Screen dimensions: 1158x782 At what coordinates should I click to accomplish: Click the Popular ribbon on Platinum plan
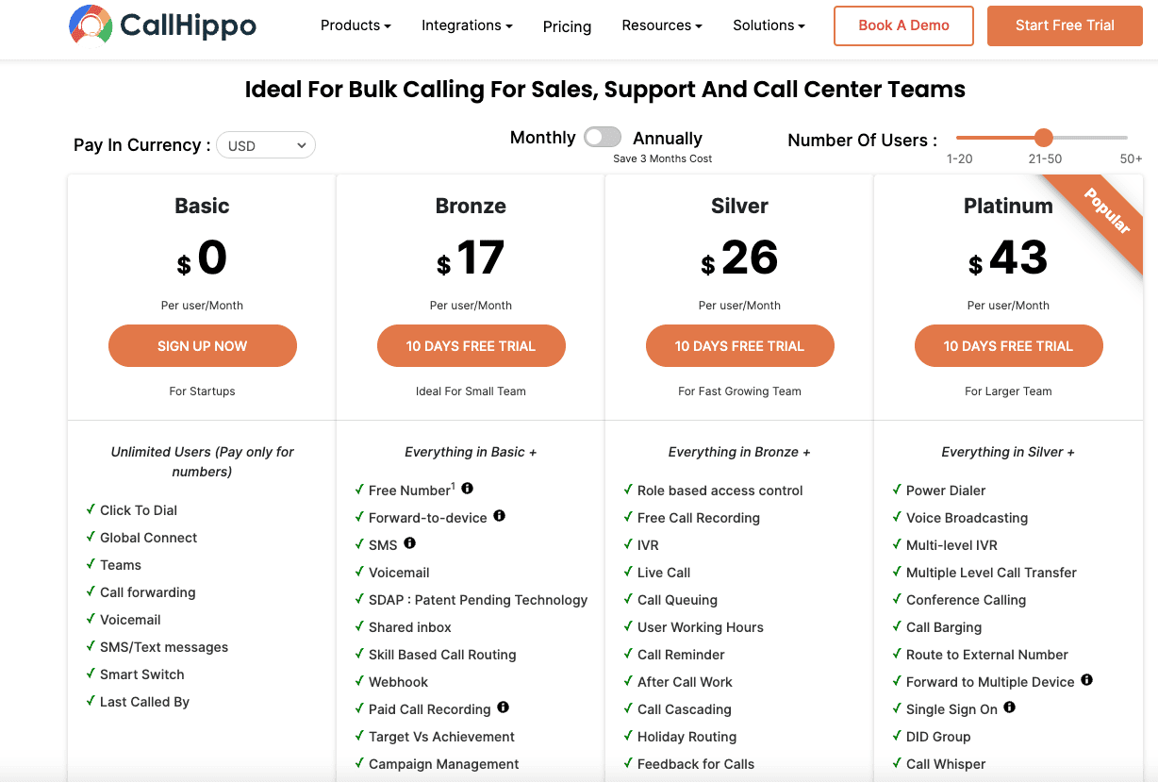point(1108,212)
